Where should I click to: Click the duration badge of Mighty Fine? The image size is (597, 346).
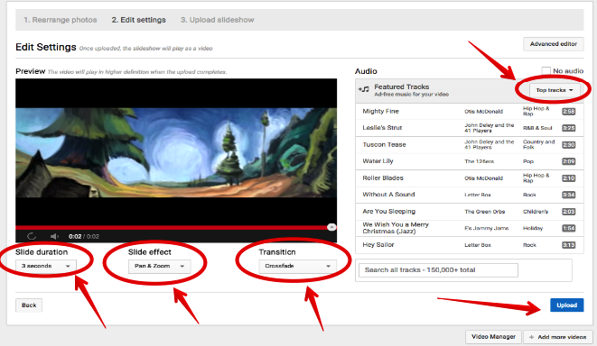click(x=568, y=112)
